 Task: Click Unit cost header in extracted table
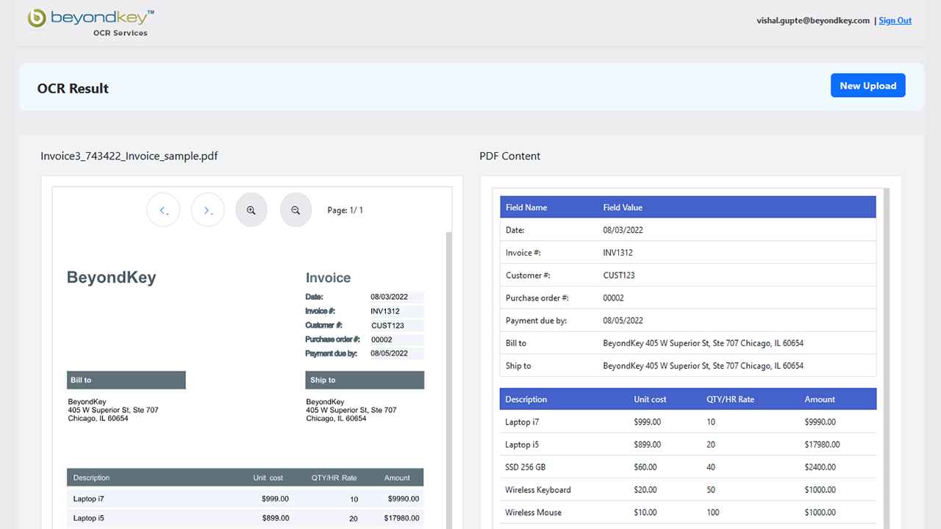(650, 400)
